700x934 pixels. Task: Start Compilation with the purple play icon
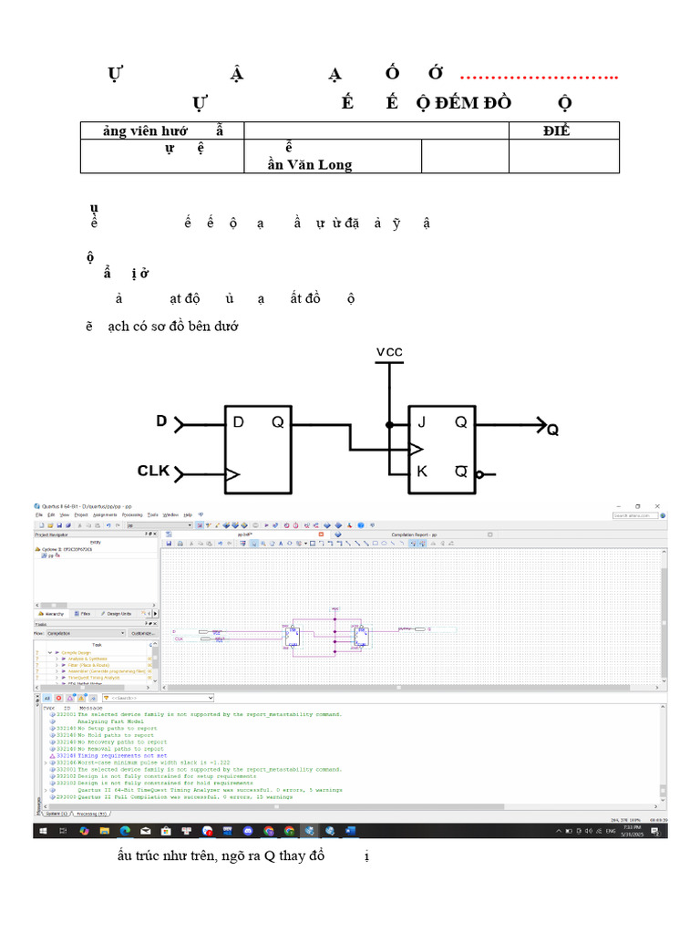click(x=267, y=525)
